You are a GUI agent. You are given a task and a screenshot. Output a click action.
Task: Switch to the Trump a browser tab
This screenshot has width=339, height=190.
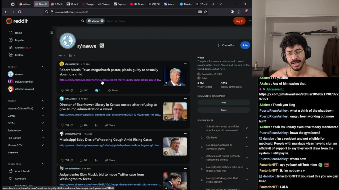click(88, 4)
